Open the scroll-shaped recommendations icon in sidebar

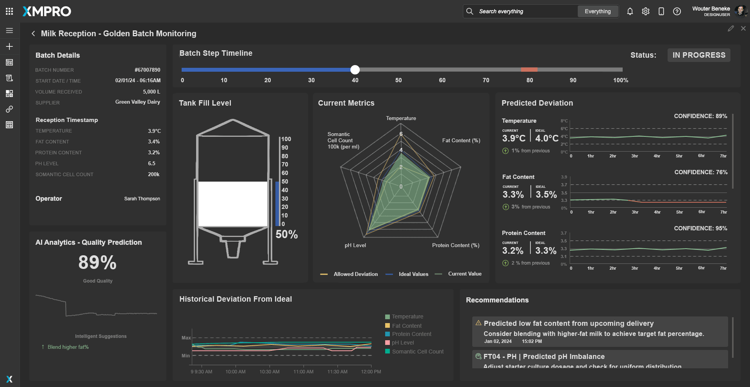(9, 78)
